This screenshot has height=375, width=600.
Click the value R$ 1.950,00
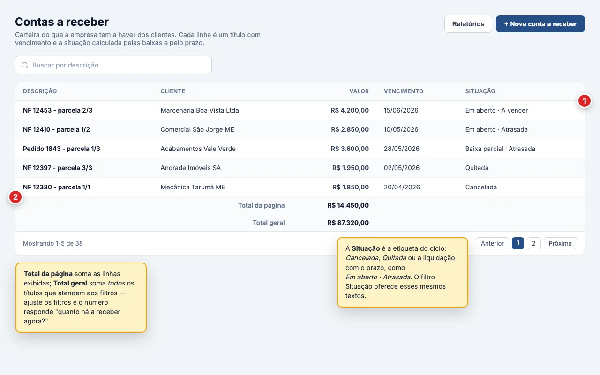click(x=351, y=168)
